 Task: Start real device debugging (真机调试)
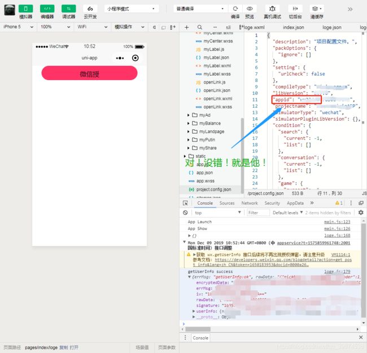click(272, 9)
